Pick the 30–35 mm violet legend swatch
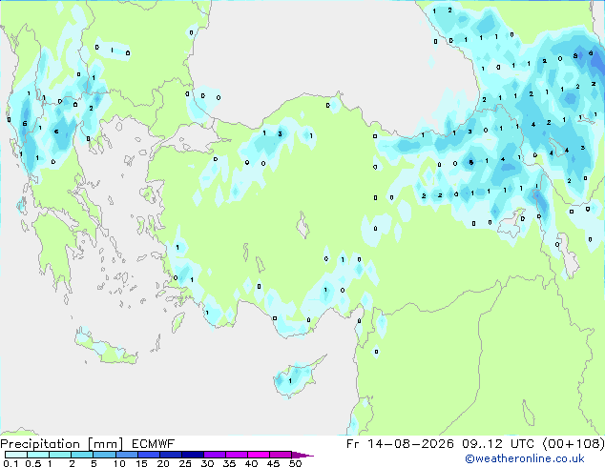605x467 pixels. coord(215,455)
